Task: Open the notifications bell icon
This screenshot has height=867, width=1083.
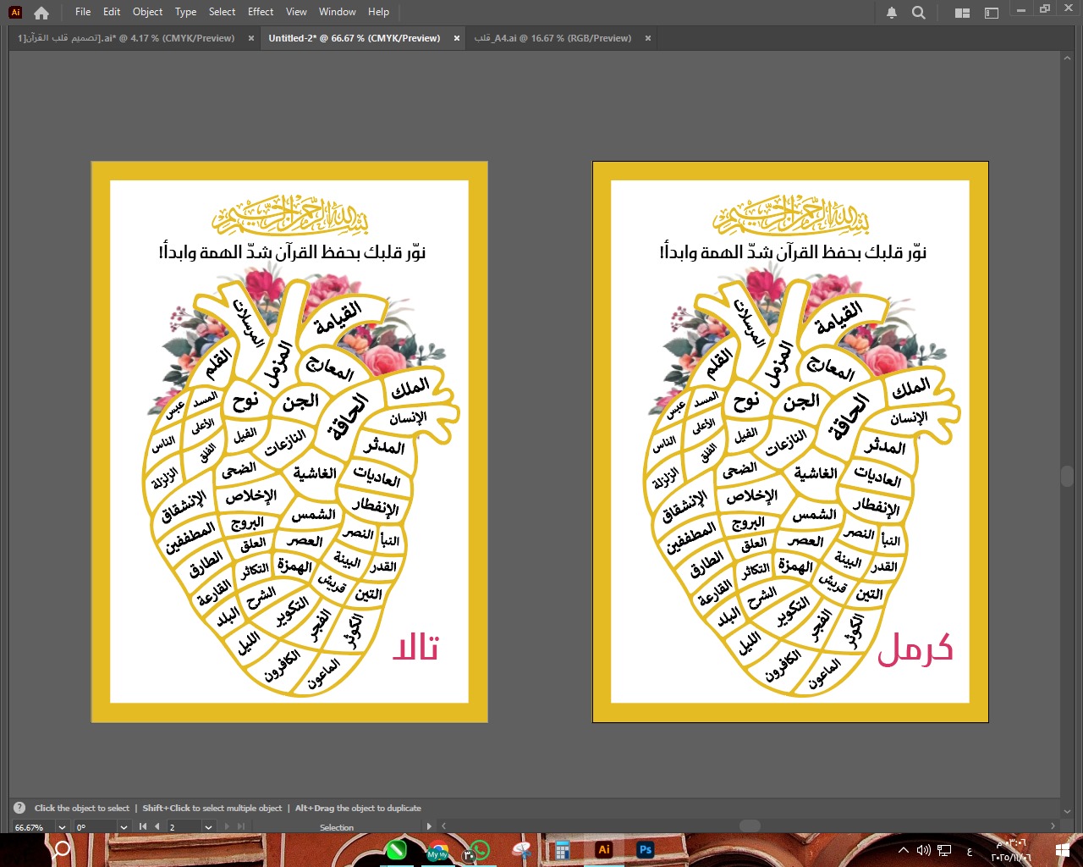Action: [x=892, y=13]
